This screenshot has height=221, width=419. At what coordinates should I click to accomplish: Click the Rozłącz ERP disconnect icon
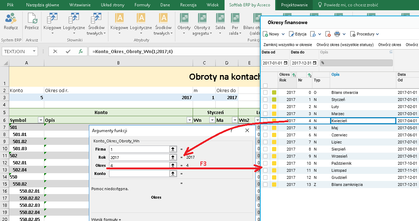11,19
